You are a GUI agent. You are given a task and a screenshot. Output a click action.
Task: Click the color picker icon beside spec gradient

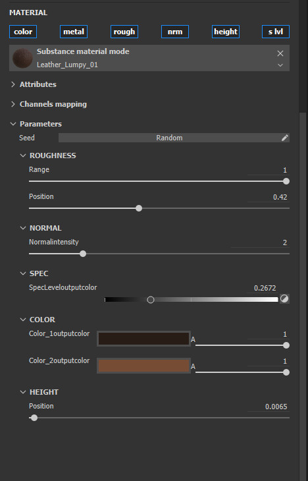(284, 298)
